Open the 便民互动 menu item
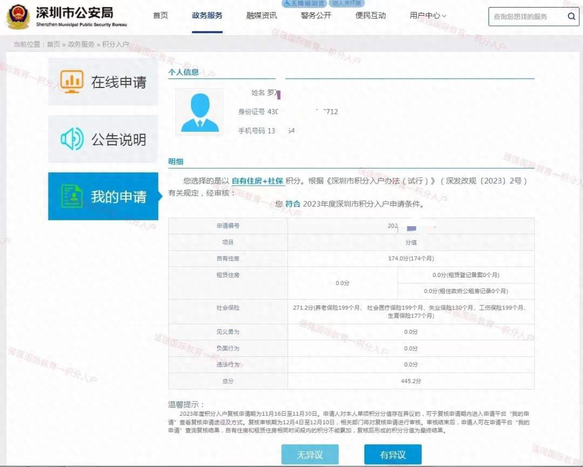 (371, 16)
